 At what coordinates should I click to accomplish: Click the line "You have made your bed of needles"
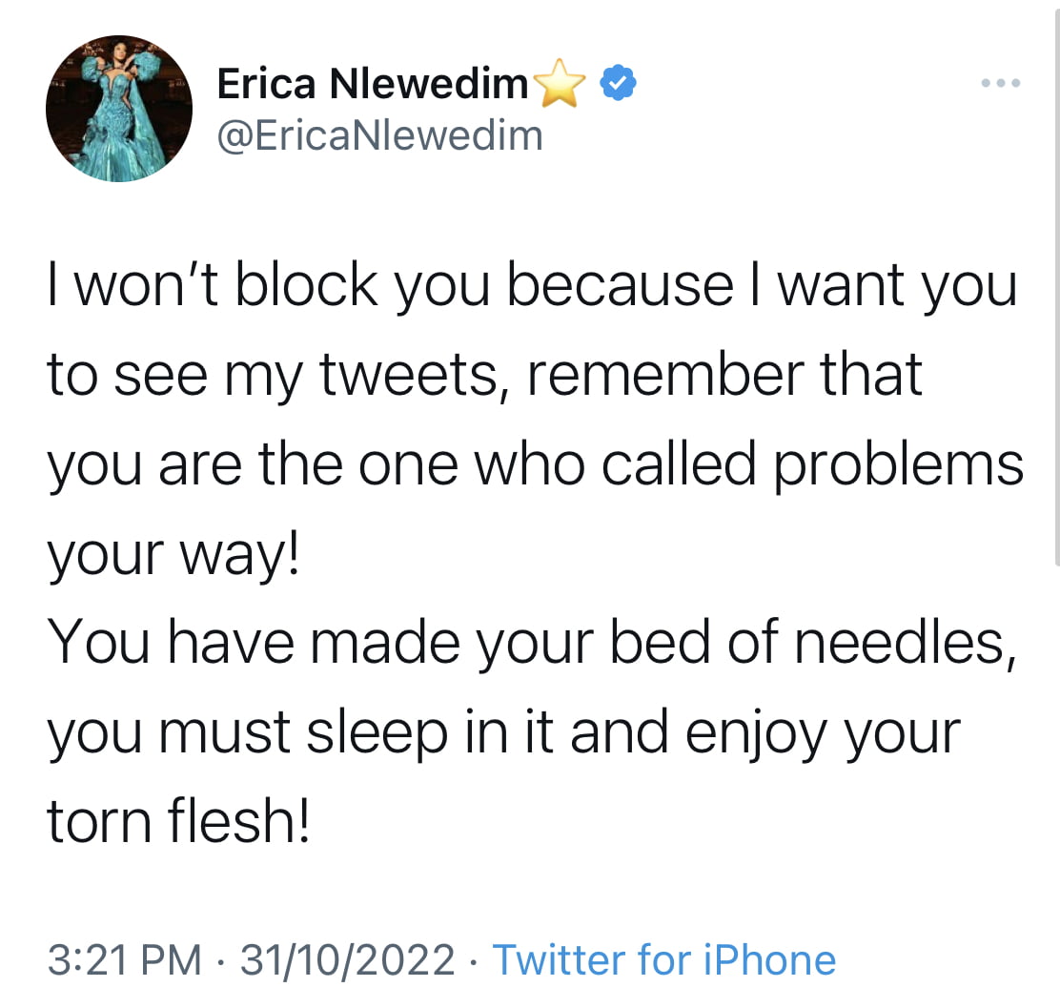[x=532, y=644]
